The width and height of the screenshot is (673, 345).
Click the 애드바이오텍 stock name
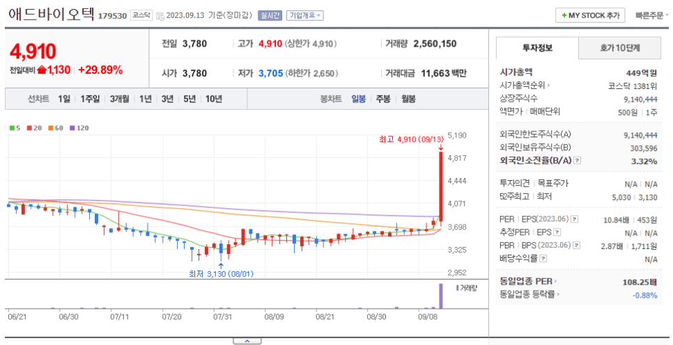click(51, 14)
